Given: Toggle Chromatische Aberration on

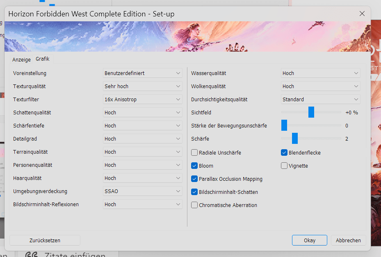Looking at the screenshot, I should pyautogui.click(x=194, y=205).
